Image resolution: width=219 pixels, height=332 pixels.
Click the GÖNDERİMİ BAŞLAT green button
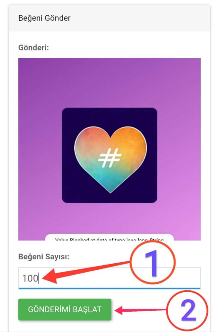65,309
